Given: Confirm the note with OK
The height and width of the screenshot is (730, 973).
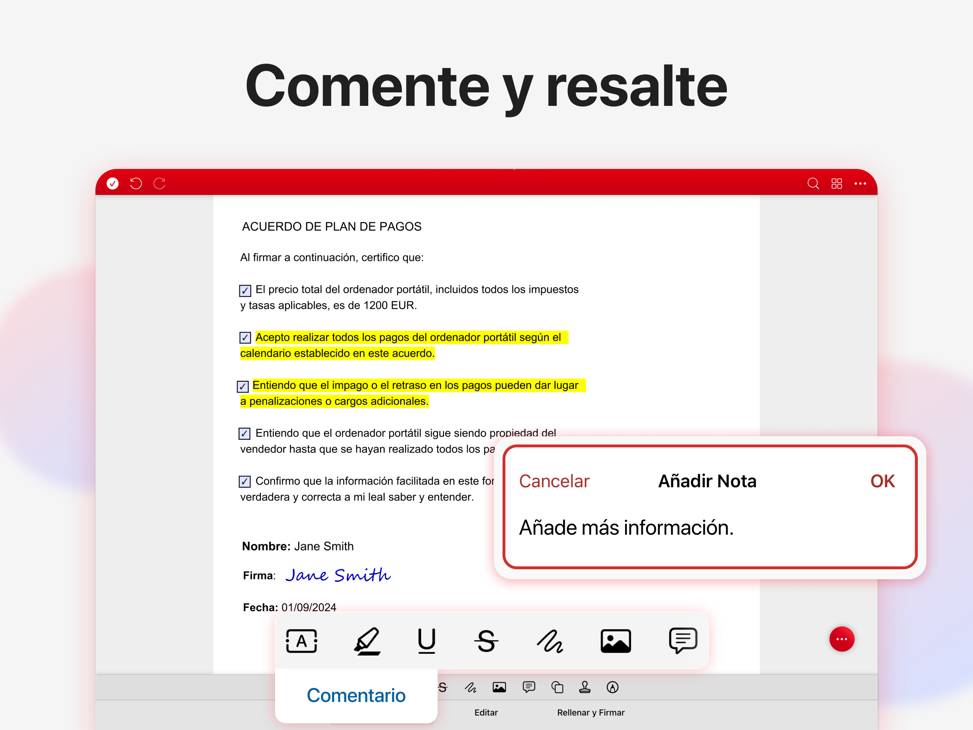Looking at the screenshot, I should 883,481.
